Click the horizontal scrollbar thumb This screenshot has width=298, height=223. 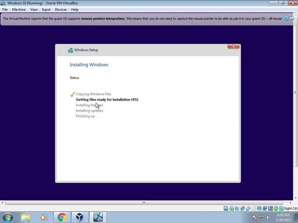144,202
